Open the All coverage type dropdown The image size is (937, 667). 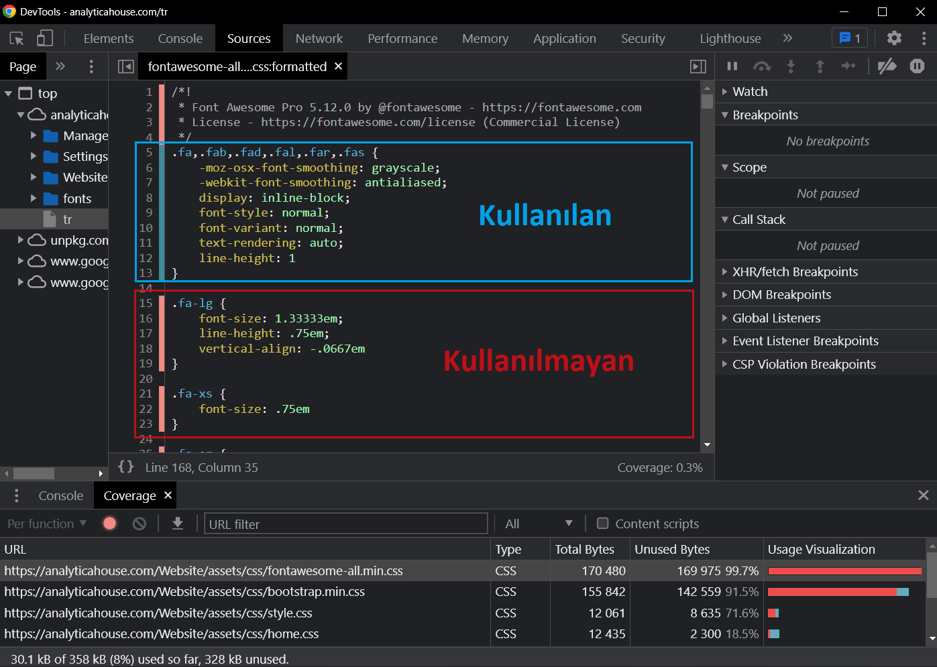539,524
